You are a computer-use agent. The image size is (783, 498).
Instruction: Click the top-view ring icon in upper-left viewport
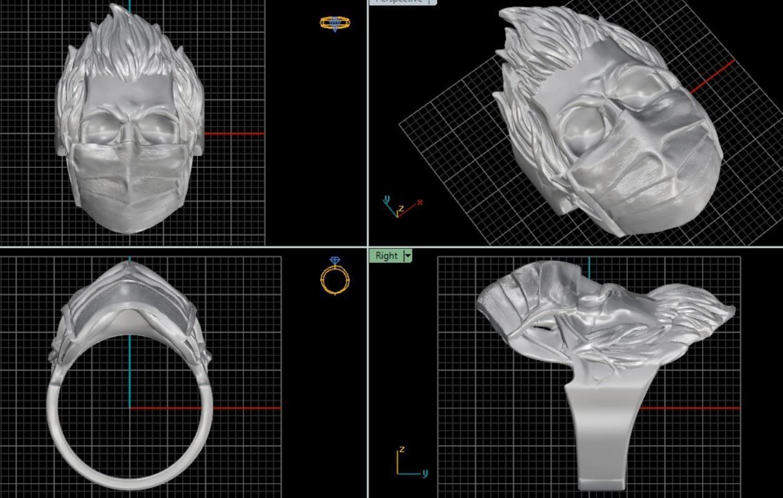335,24
